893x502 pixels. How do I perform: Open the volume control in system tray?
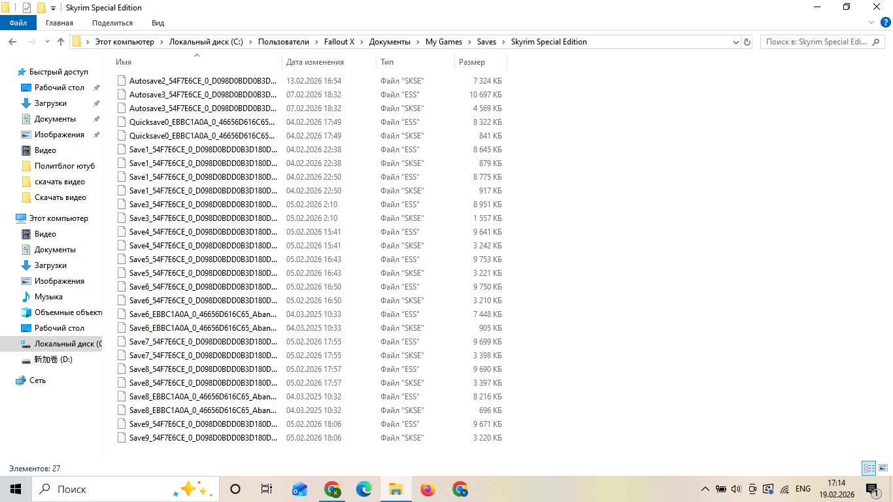point(736,489)
